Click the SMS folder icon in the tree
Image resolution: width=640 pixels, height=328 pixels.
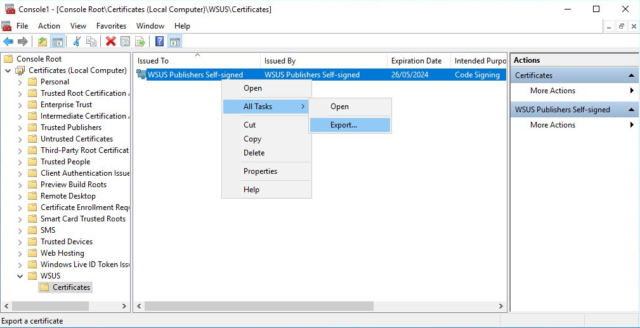click(32, 230)
